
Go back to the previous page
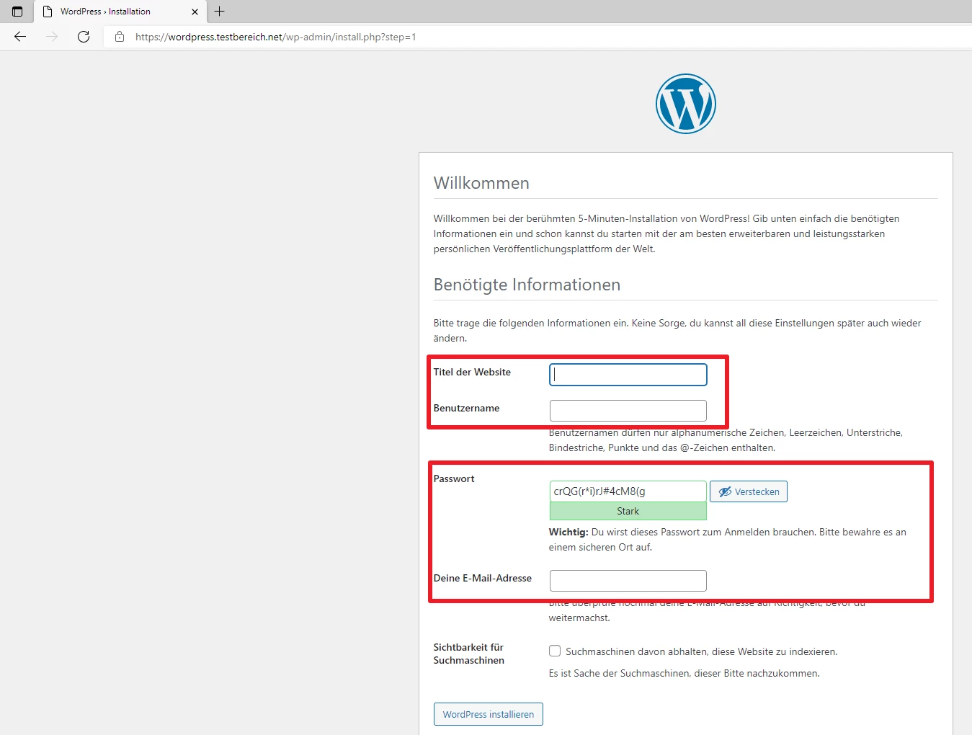(20, 37)
